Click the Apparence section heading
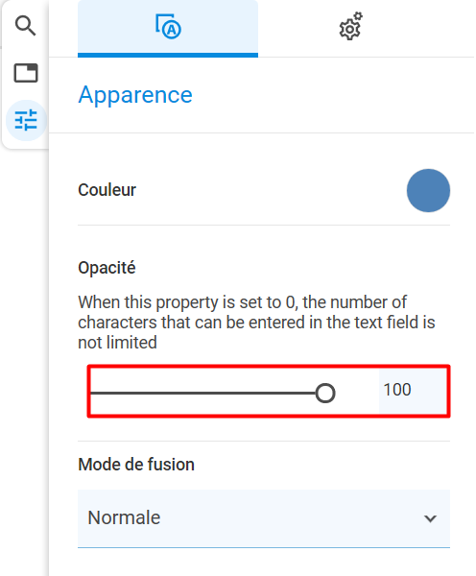 (135, 95)
